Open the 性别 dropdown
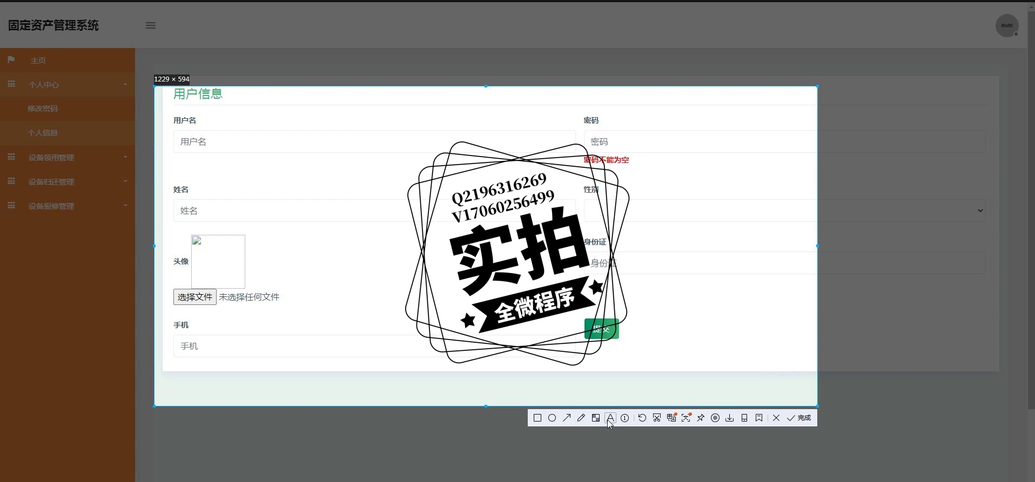The height and width of the screenshot is (482, 1035). 784,211
